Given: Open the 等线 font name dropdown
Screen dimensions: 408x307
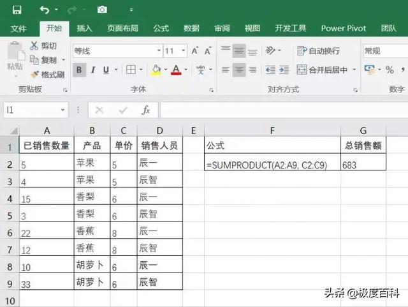Looking at the screenshot, I should (159, 50).
